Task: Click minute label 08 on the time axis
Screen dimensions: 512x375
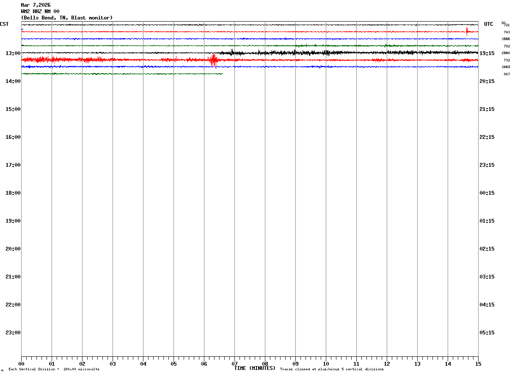Action: tap(265, 364)
